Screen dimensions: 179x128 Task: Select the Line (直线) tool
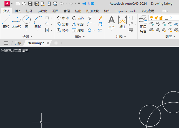(6, 22)
